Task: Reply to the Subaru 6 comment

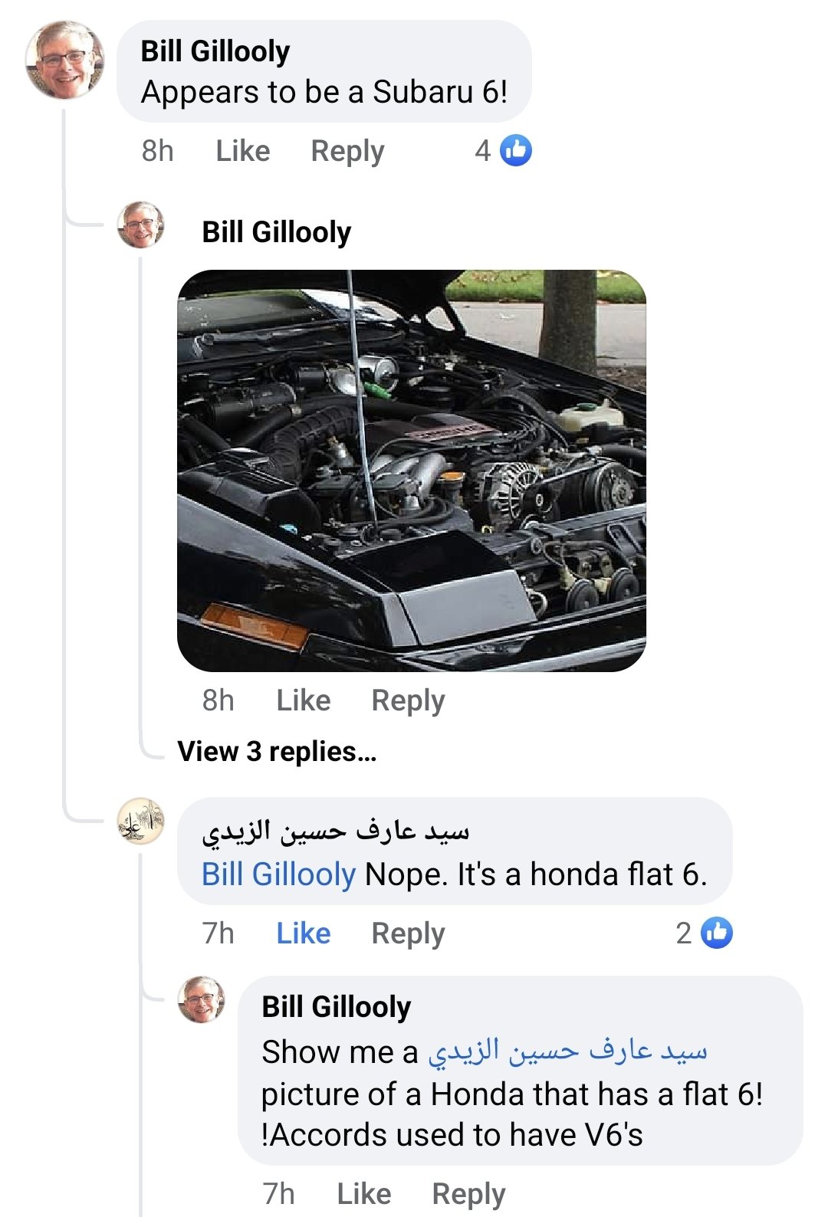Action: pos(347,151)
